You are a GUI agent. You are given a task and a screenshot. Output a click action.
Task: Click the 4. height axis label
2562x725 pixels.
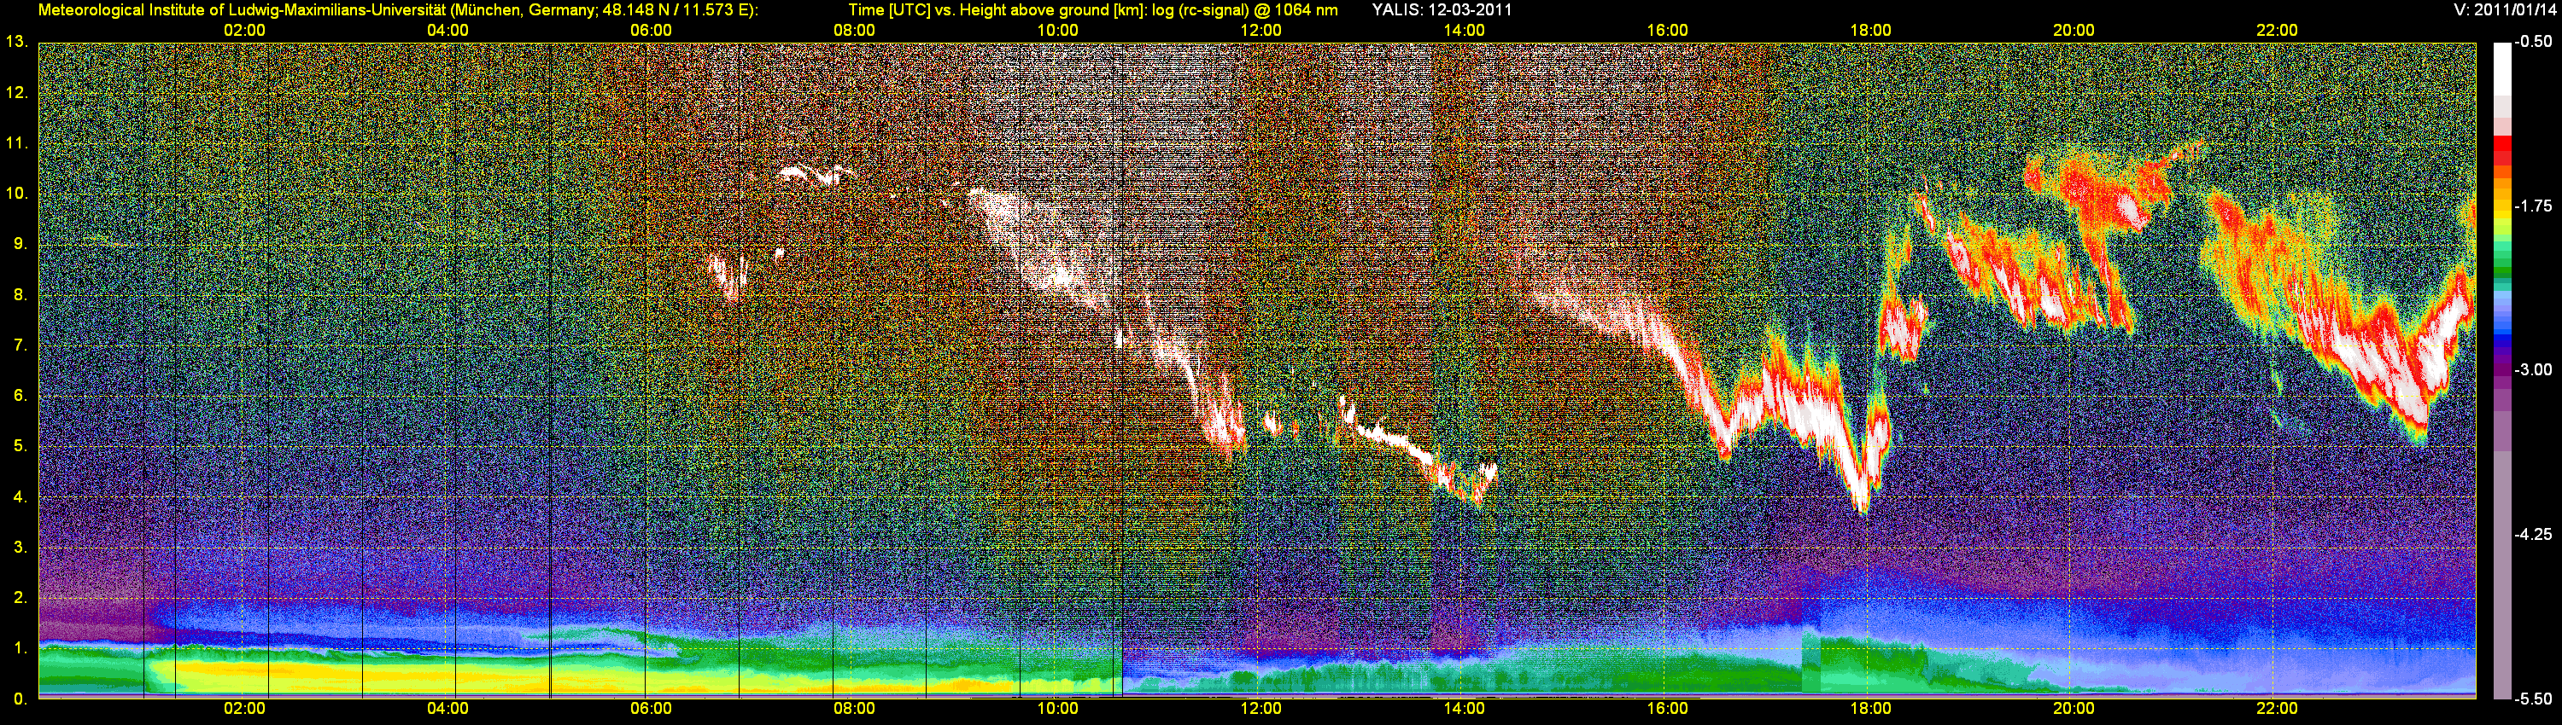[x=20, y=496]
